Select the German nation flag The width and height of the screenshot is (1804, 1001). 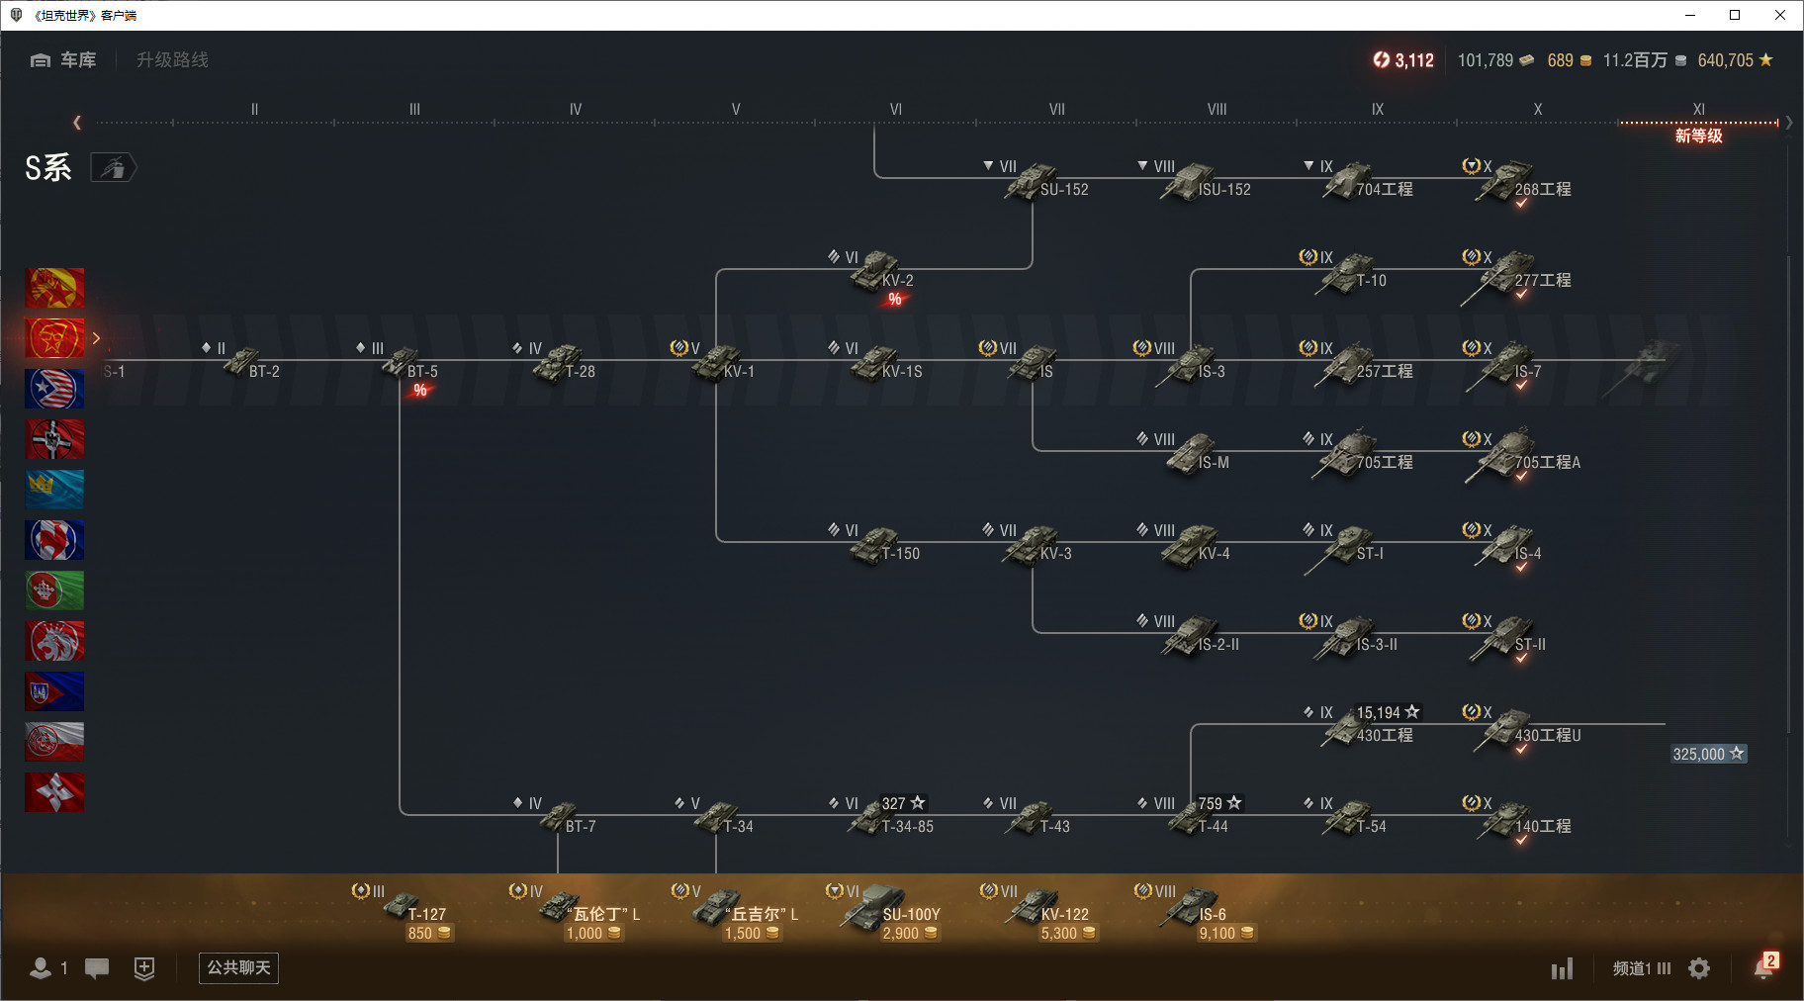(x=54, y=439)
